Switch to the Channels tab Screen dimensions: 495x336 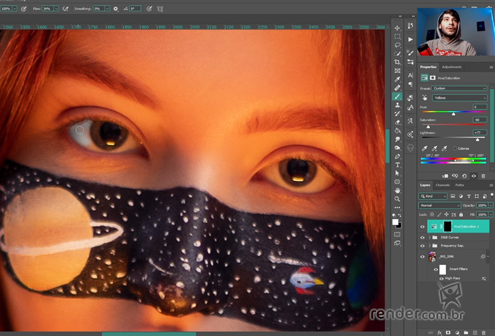[443, 185]
